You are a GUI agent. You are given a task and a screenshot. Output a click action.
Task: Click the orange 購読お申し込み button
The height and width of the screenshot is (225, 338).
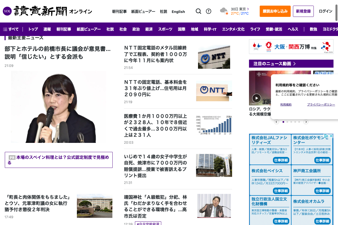(275, 11)
